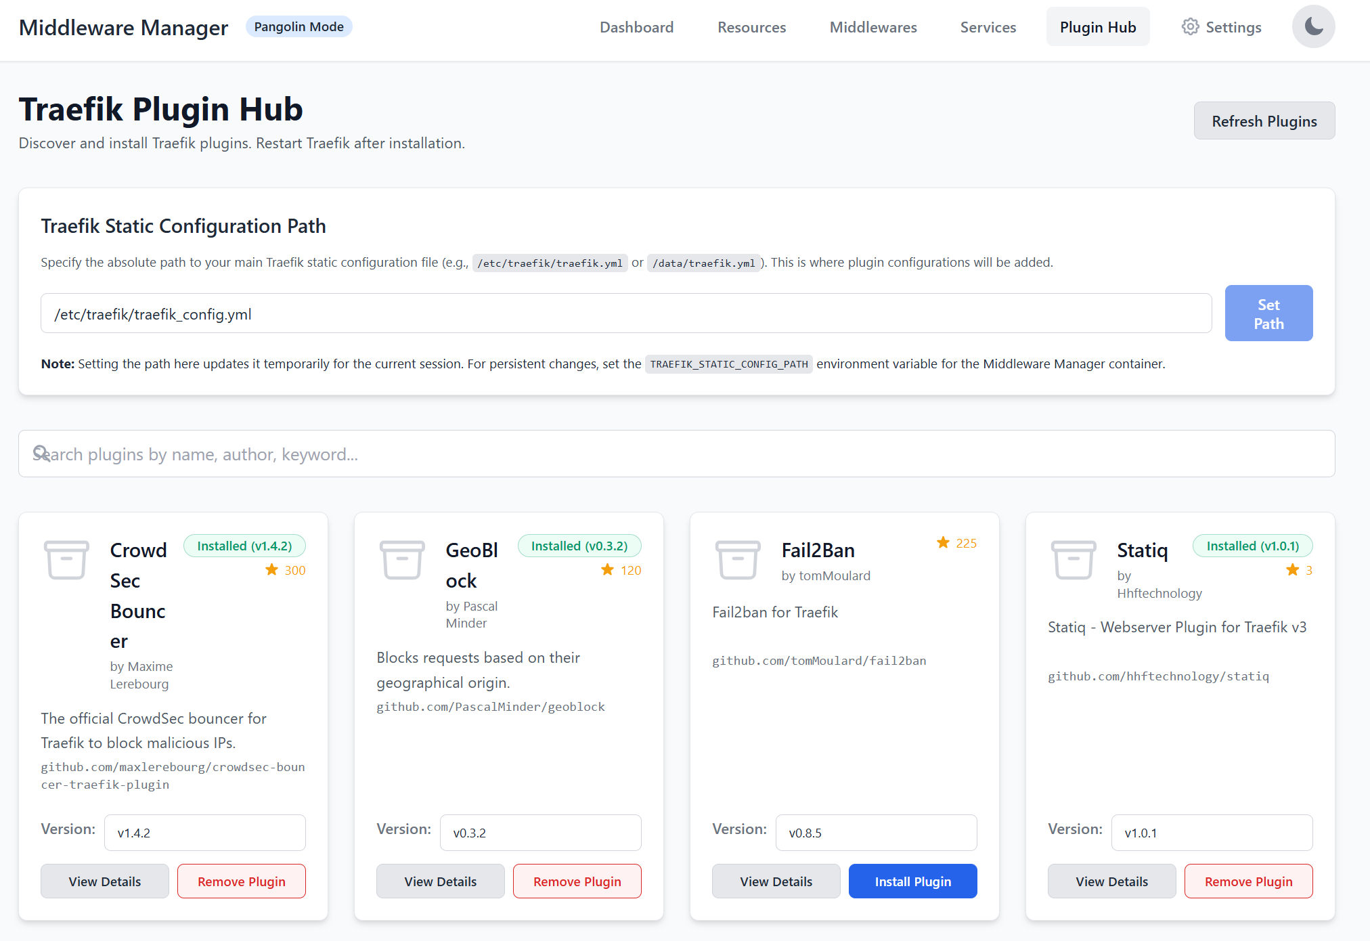Click Statiq plugin box icon

pyautogui.click(x=1074, y=559)
